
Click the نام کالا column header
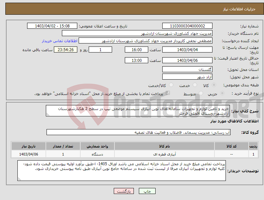[x=164, y=146]
